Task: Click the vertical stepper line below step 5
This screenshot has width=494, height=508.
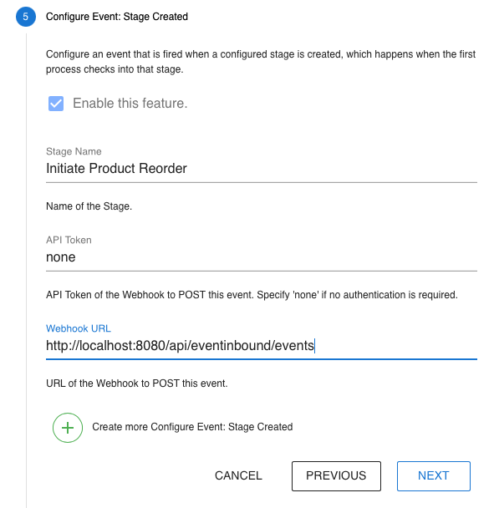Action: [x=26, y=269]
